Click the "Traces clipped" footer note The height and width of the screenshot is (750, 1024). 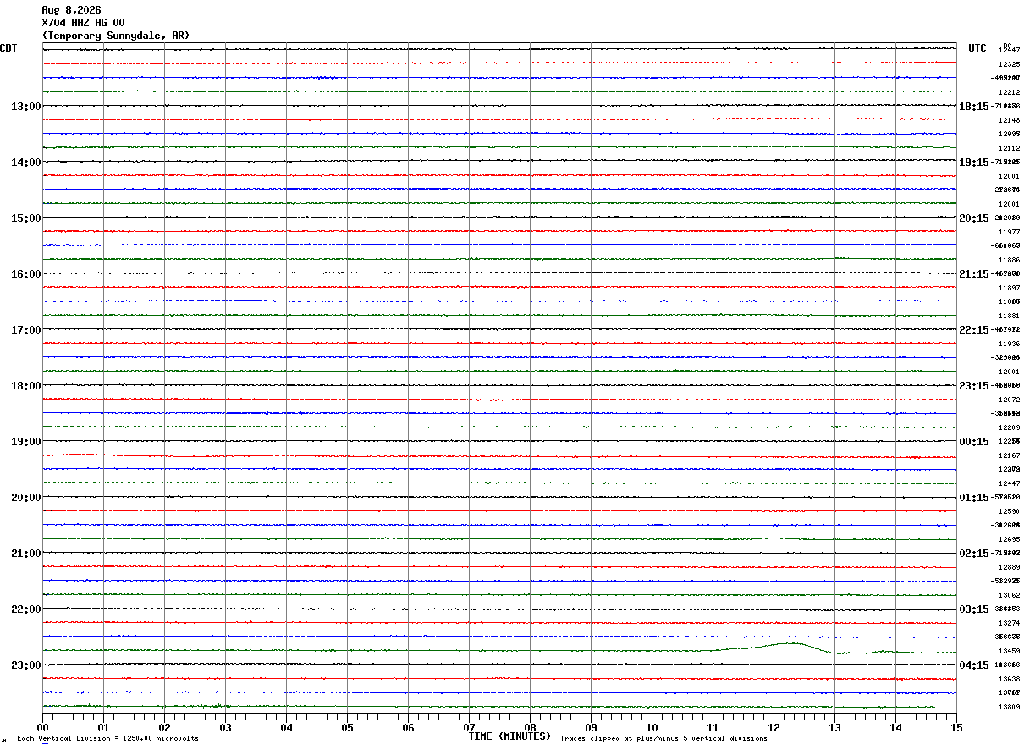click(x=663, y=738)
